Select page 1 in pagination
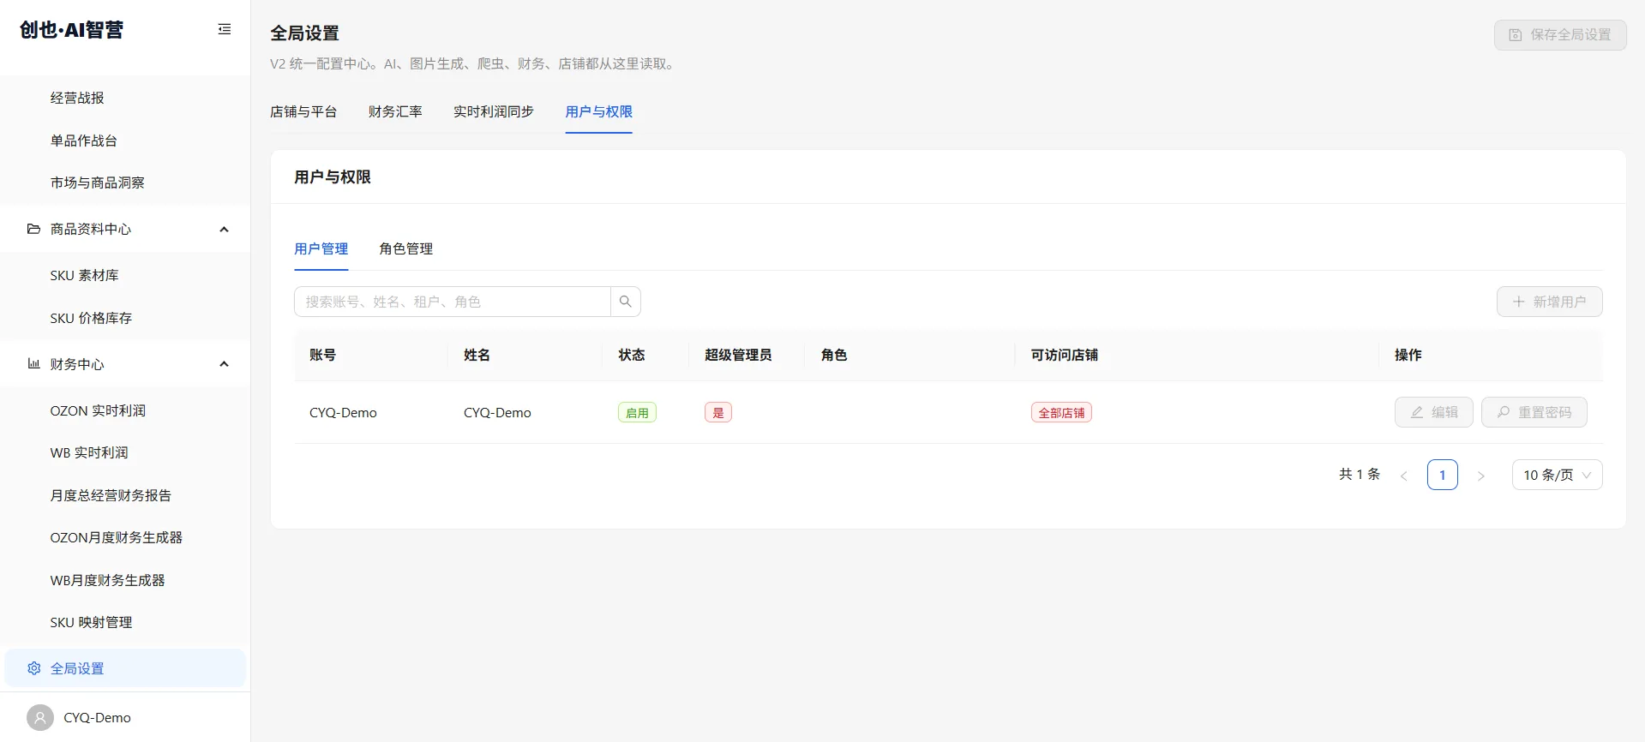Viewport: 1645px width, 742px height. [1443, 475]
